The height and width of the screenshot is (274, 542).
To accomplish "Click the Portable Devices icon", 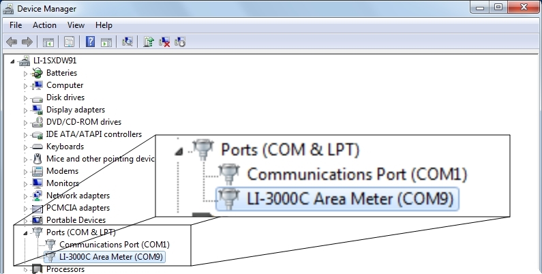I will click(37, 220).
